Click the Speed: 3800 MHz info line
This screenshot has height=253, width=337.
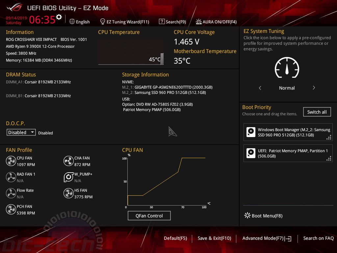click(x=21, y=53)
